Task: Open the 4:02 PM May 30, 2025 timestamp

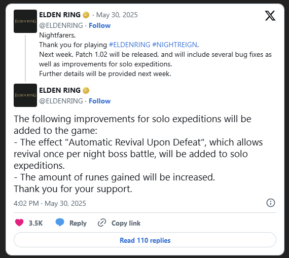Action: pyautogui.click(x=50, y=203)
